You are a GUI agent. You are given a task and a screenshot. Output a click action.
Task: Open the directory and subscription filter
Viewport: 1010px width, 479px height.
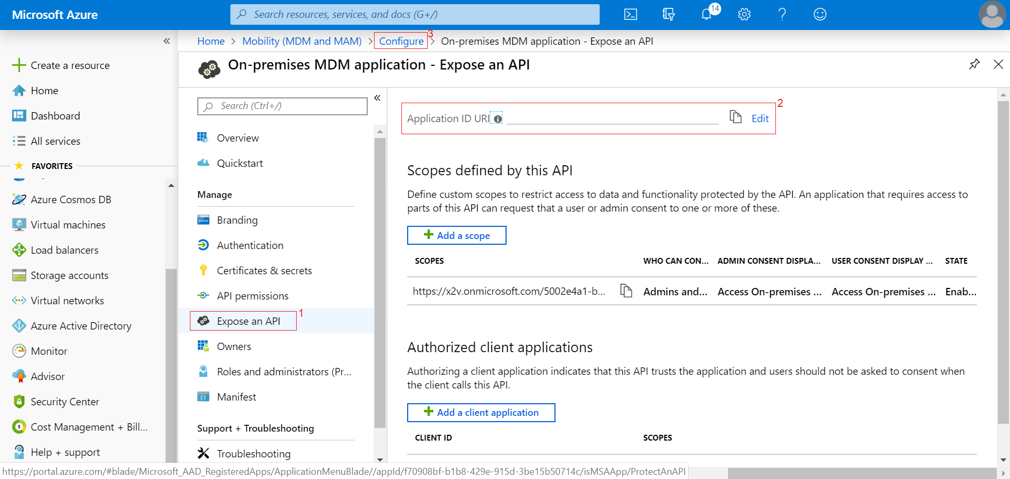coord(668,15)
